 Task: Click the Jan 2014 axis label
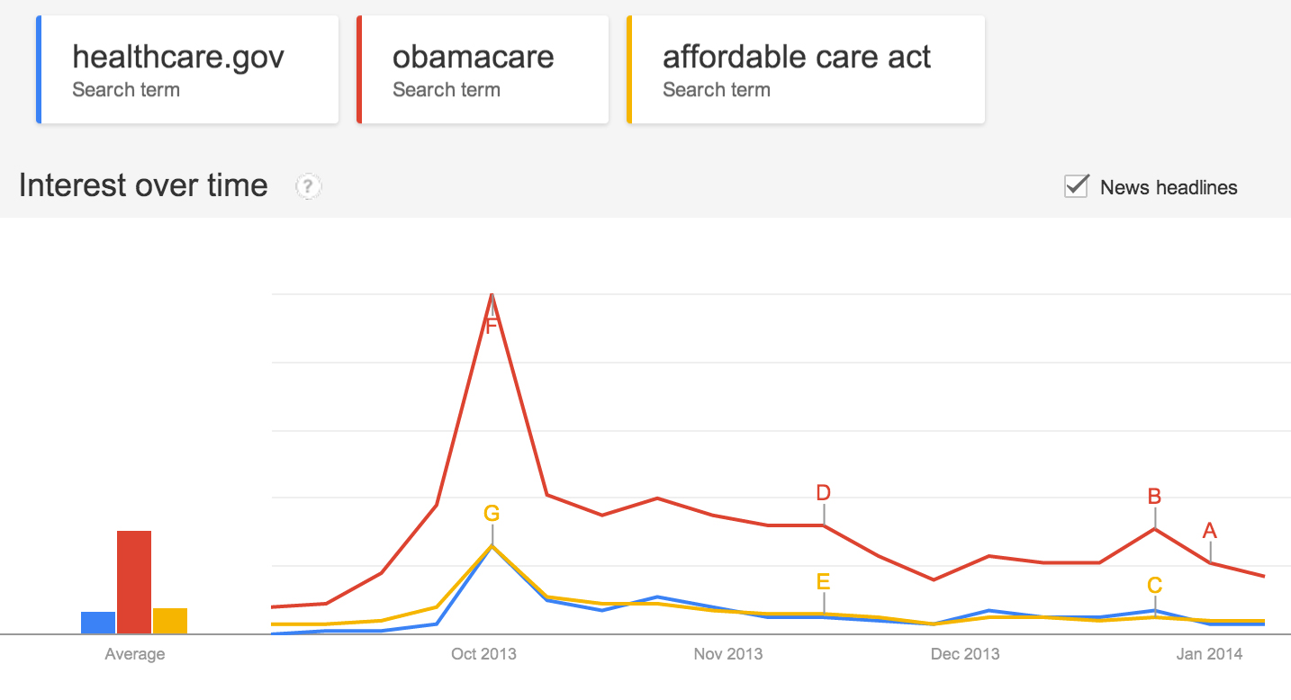[x=1209, y=654]
